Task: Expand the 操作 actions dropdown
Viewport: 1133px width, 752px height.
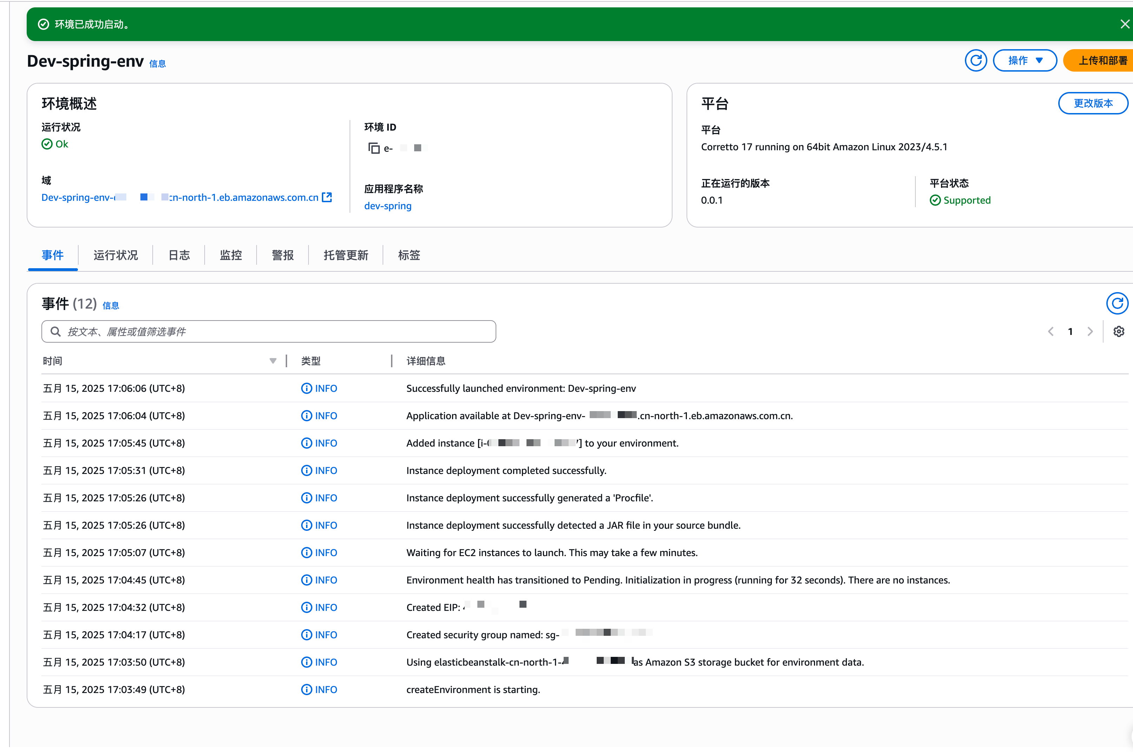Action: click(1025, 60)
